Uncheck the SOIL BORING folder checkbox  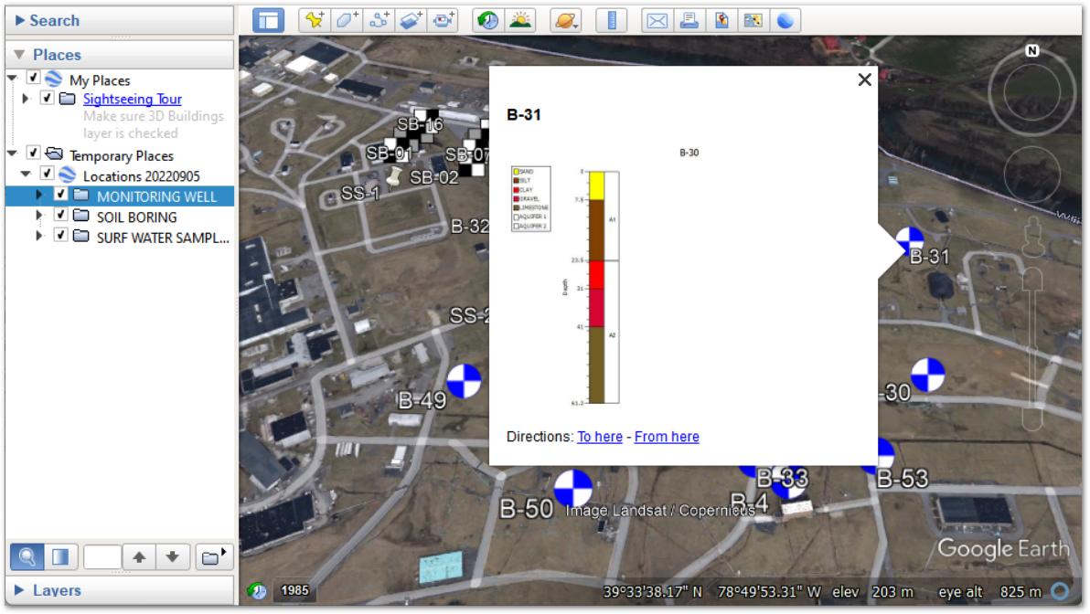pos(61,216)
